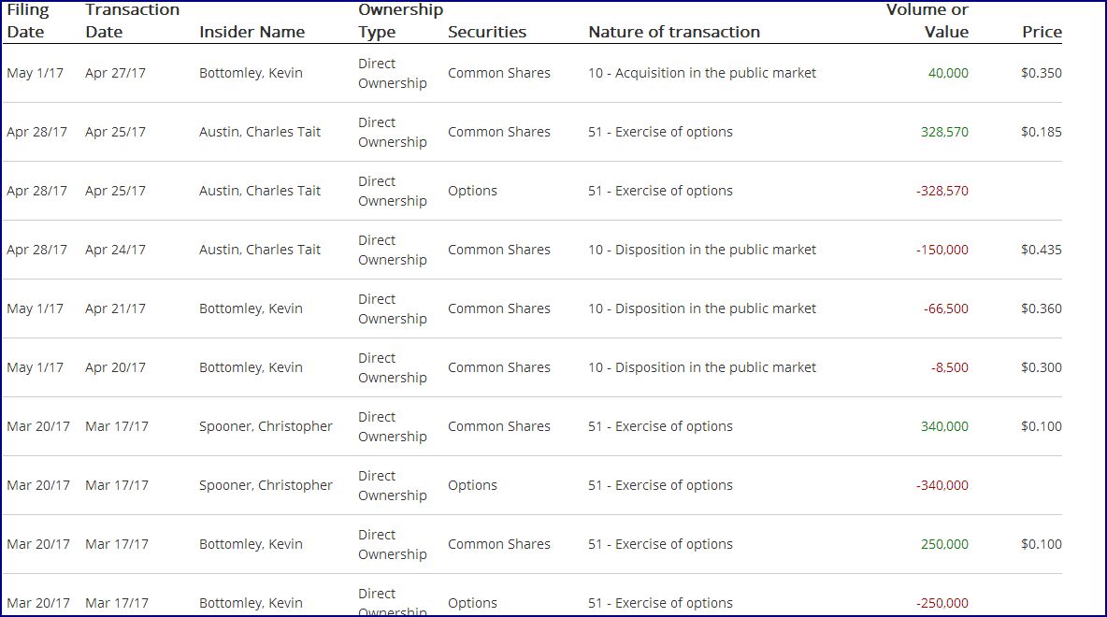Click the Apr 20/17 transaction date
The image size is (1107, 617).
(x=115, y=367)
